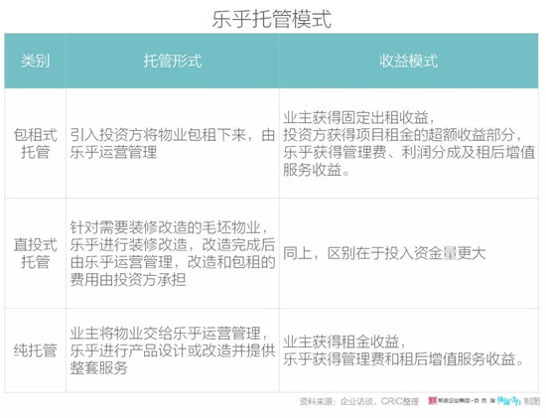Click the 直投式托管 category cell
Viewport: 546px width, 418px height.
[x=35, y=253]
